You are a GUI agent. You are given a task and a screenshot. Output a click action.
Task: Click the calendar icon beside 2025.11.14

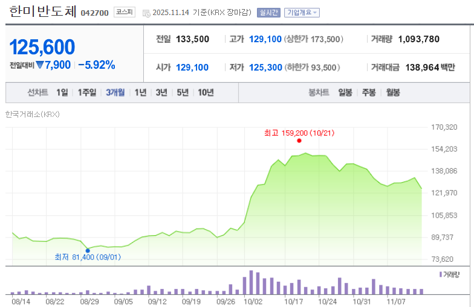146,13
